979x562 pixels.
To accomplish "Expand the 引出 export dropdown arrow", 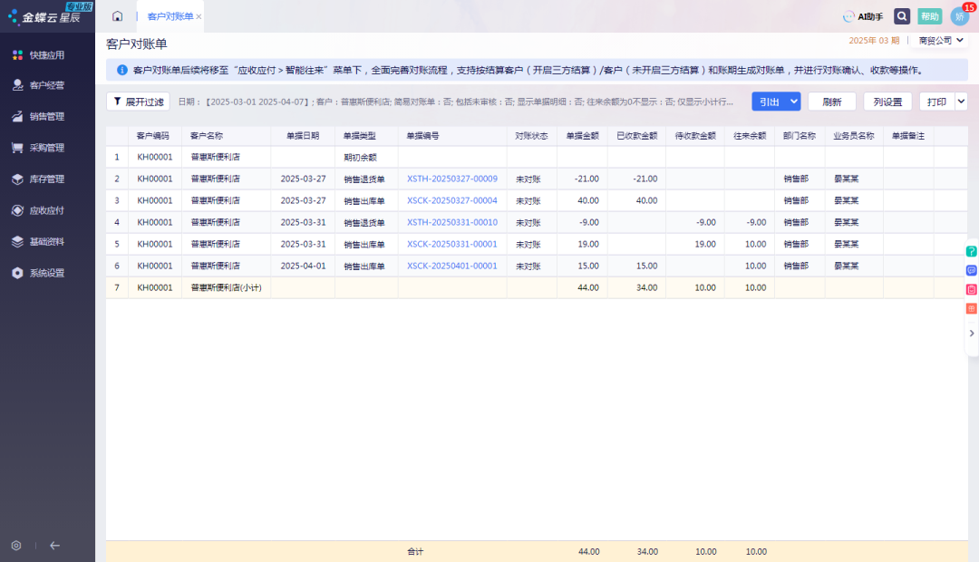I will coord(793,102).
